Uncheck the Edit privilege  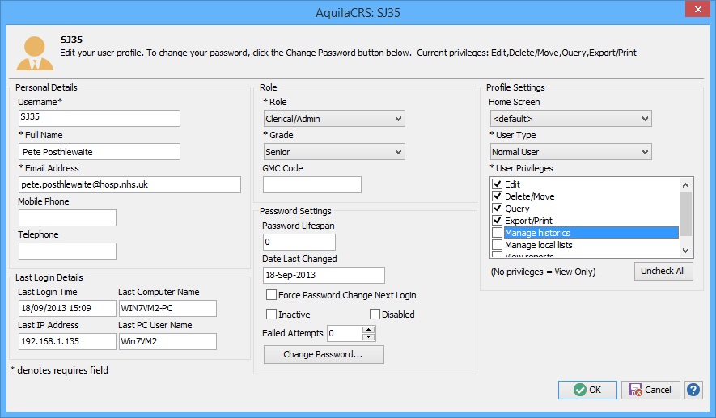(x=498, y=184)
